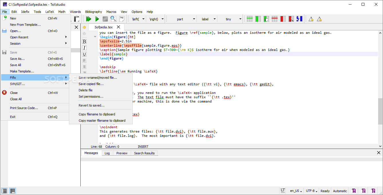The image size is (383, 195).
Task: Toggle the side panel button in status bar
Action: (4, 191)
